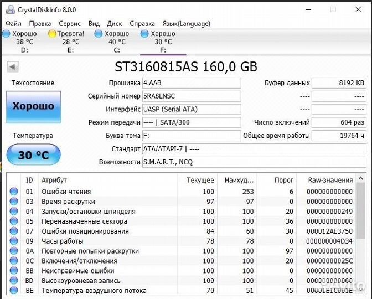
Task: Click status orb of attribute 0C Включения/отключения
Action: point(14,261)
